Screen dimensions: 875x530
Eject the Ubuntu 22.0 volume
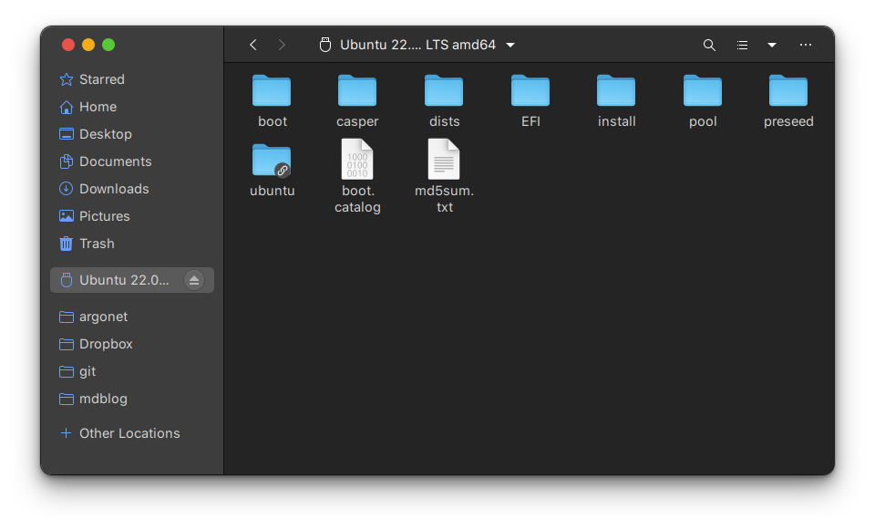(194, 280)
